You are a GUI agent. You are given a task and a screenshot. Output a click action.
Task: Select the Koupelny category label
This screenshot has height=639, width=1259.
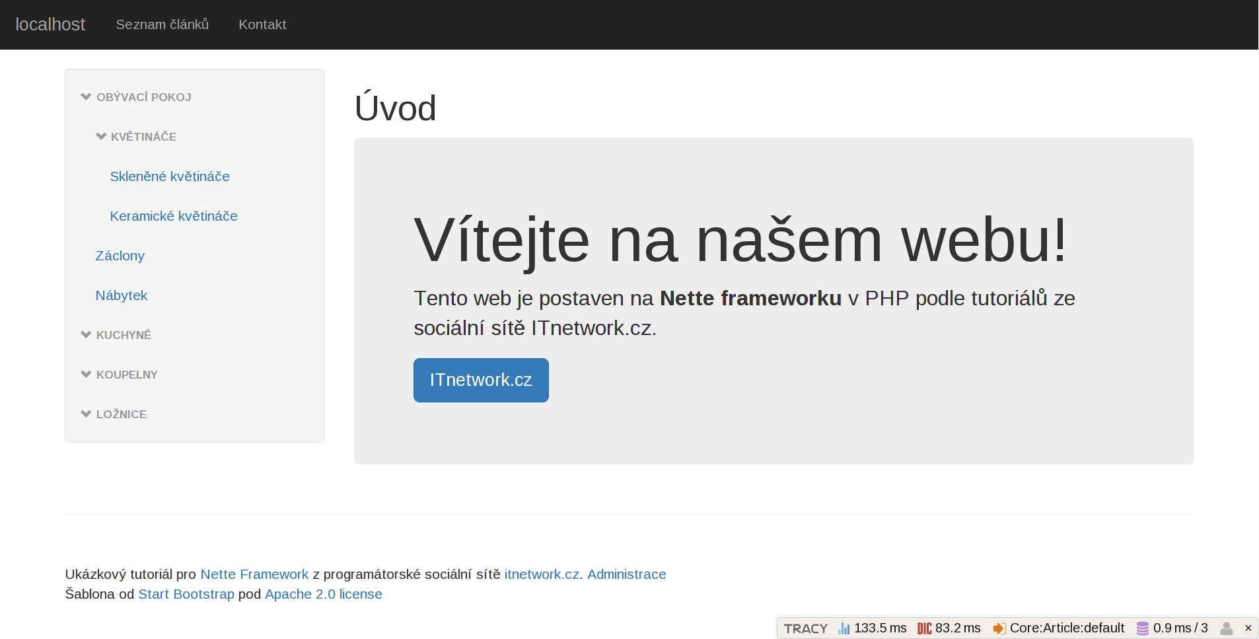click(127, 375)
